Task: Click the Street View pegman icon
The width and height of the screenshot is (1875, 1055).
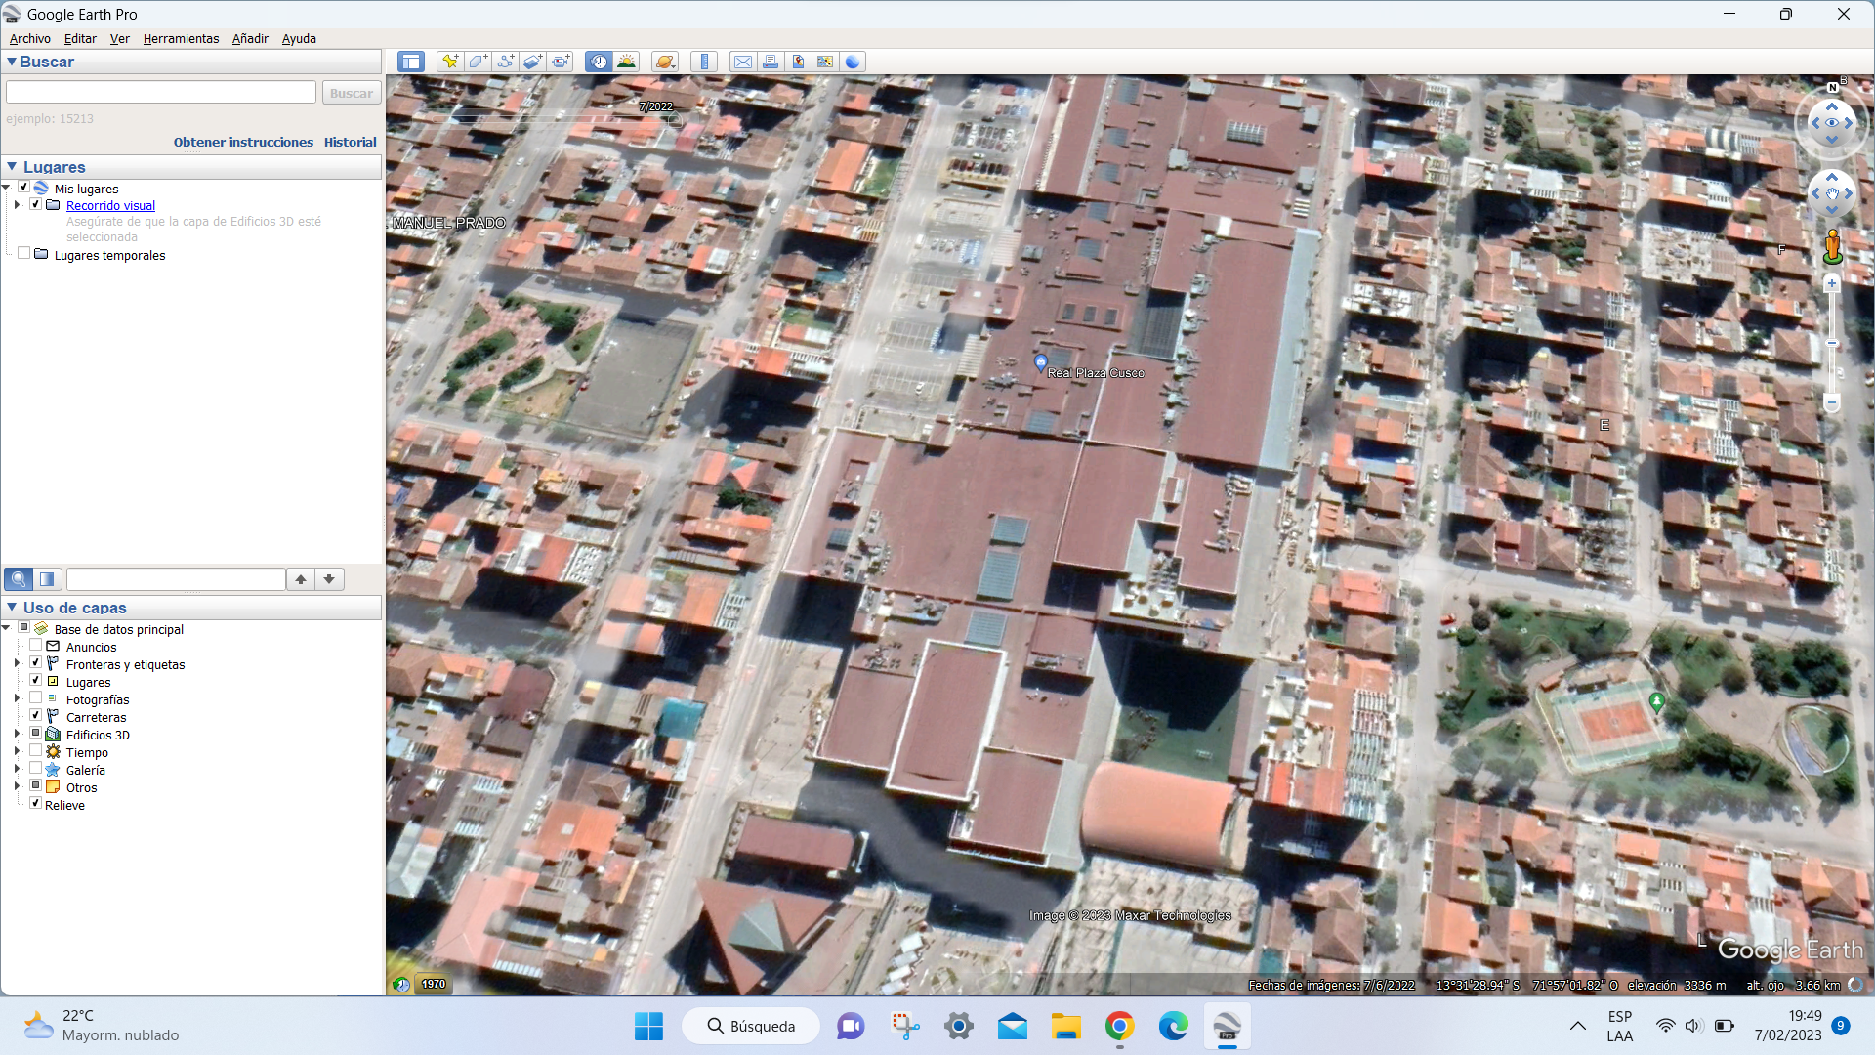Action: (x=1832, y=246)
